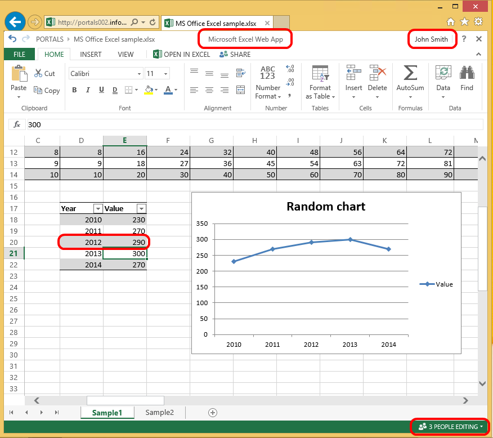Click the Help question mark icon
The width and height of the screenshot is (493, 438).
(464, 39)
